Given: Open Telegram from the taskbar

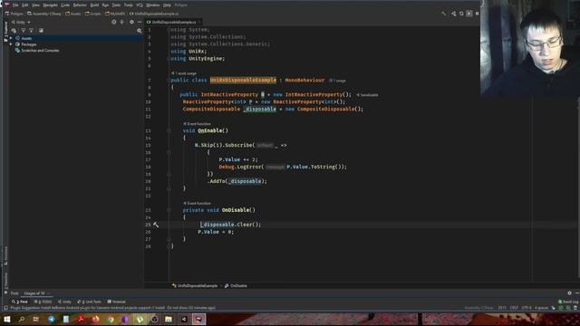Looking at the screenshot, I should click(52, 320).
